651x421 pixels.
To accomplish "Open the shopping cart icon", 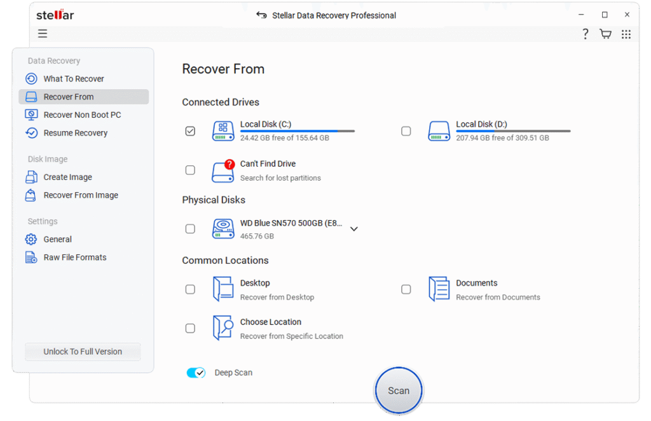I will click(605, 34).
